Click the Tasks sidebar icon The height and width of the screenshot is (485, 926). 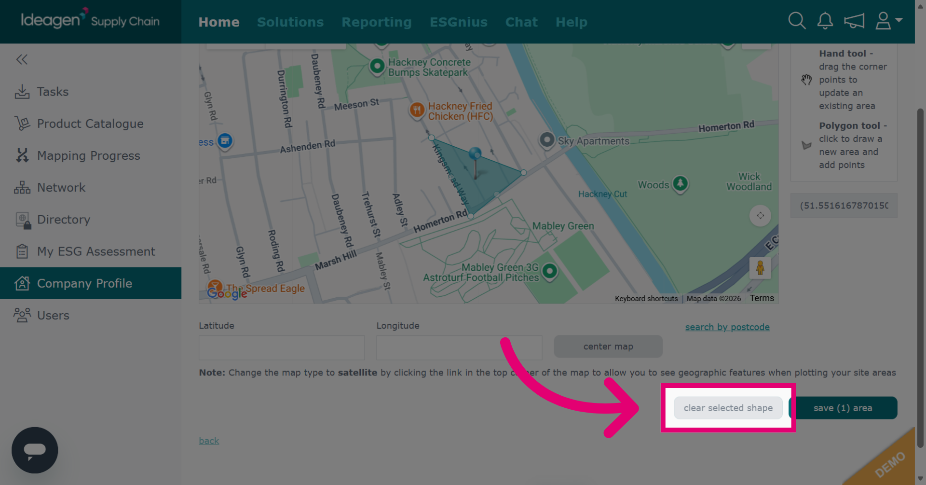click(x=22, y=92)
